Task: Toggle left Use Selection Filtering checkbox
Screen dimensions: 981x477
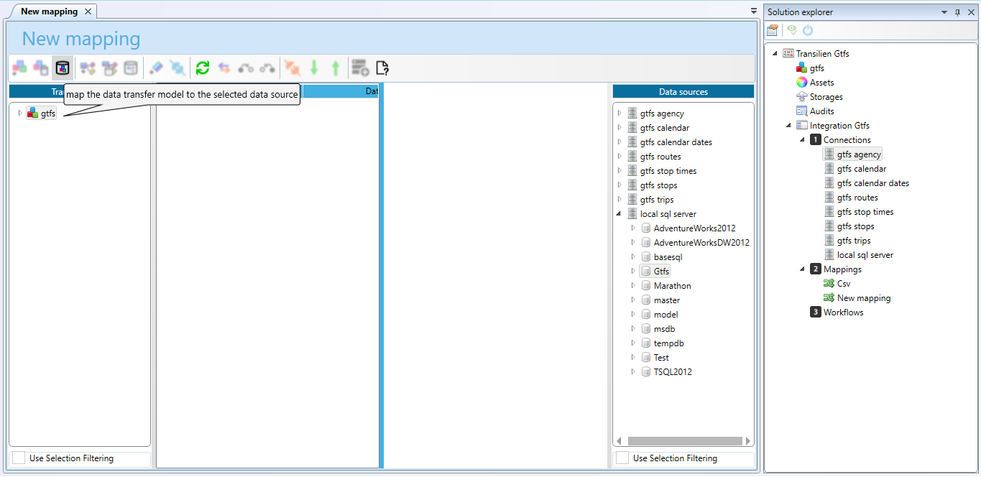Action: pos(19,458)
